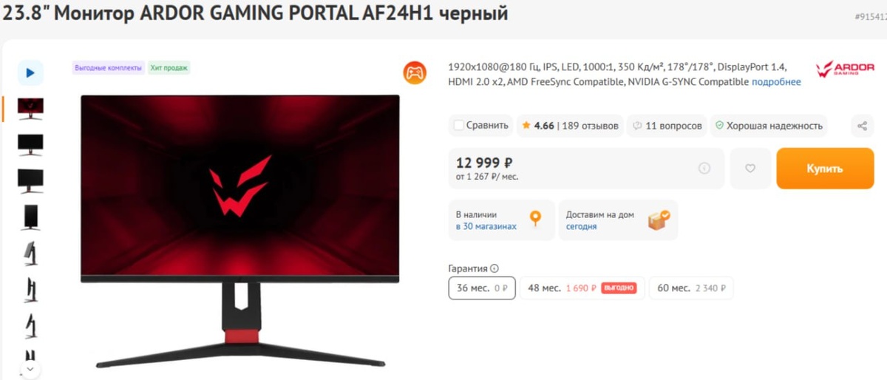Click the Купить buy button
The image size is (887, 380).
point(825,169)
